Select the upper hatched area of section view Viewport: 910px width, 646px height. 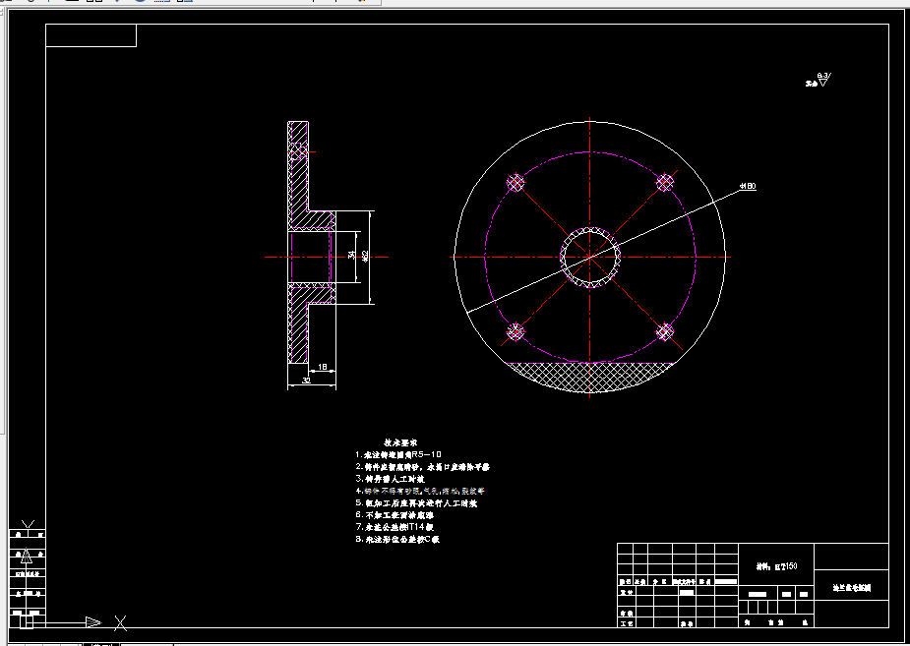pos(298,186)
